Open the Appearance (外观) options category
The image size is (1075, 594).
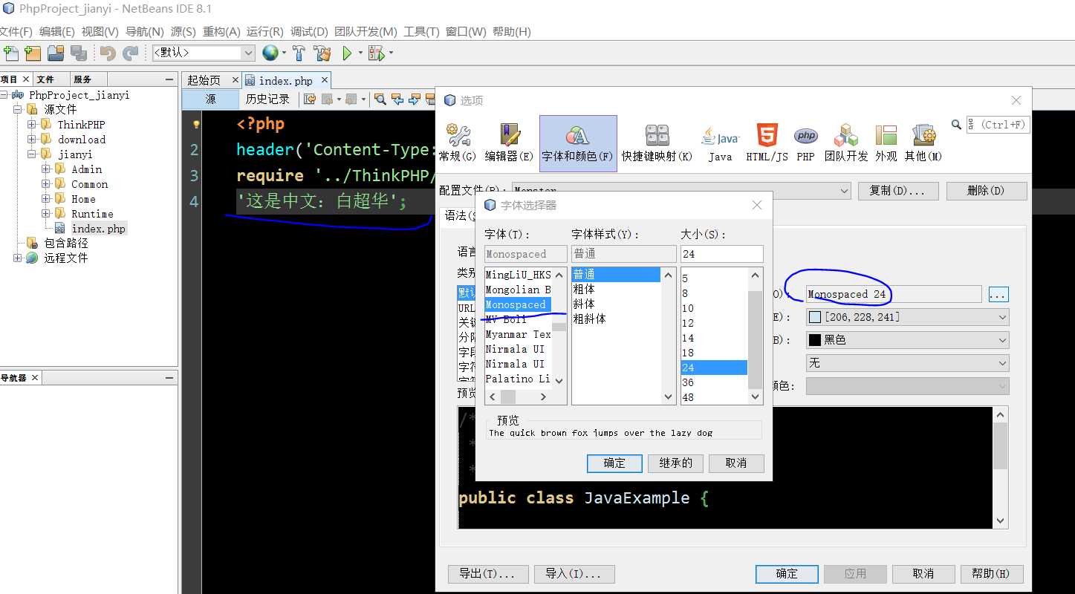(886, 143)
